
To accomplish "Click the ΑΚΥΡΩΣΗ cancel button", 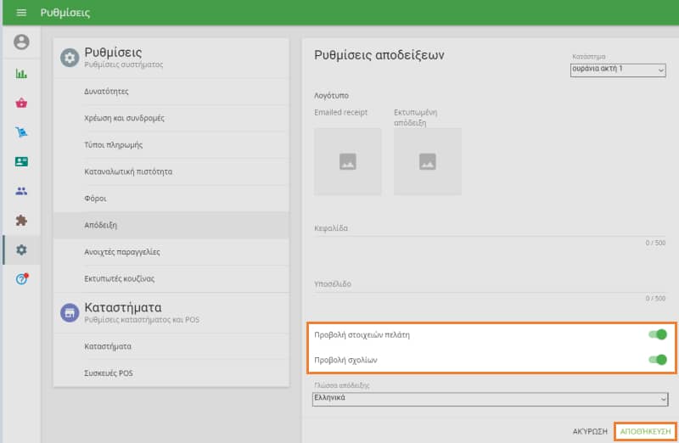I will pyautogui.click(x=590, y=431).
